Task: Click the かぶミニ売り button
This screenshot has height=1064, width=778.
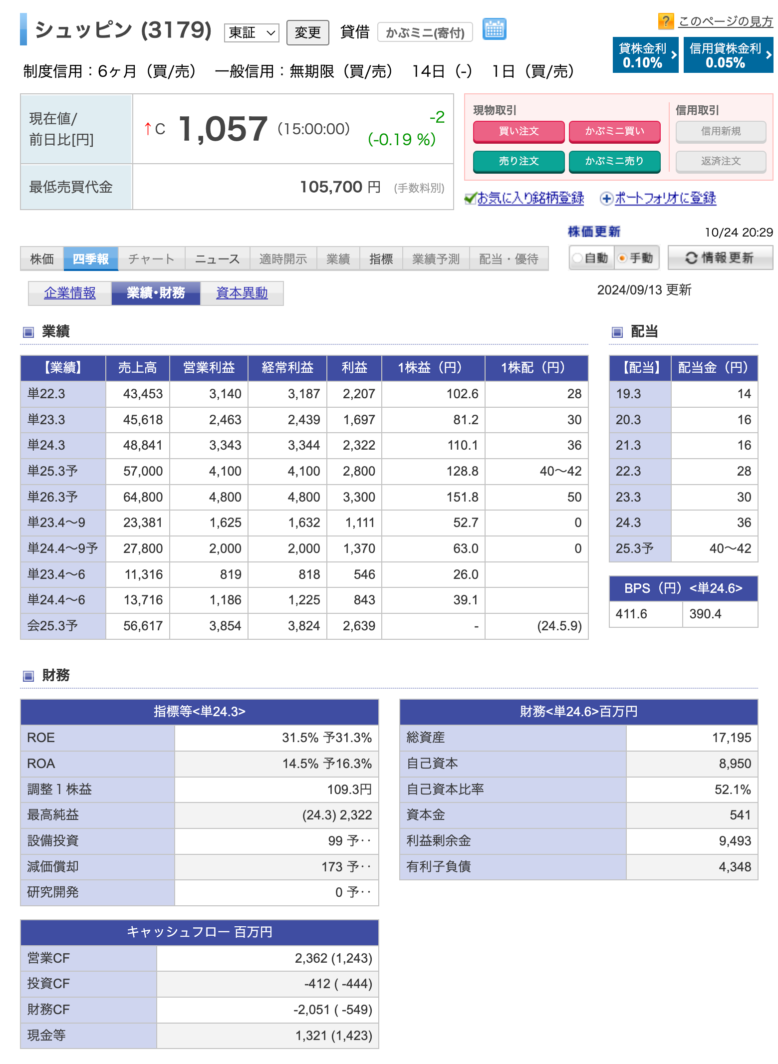Action: (x=615, y=161)
